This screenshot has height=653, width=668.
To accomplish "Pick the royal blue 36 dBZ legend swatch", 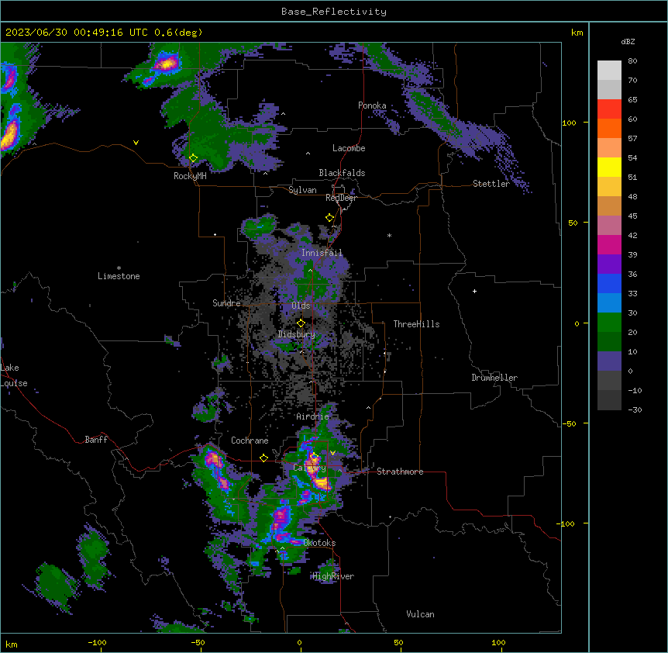I will click(x=609, y=283).
